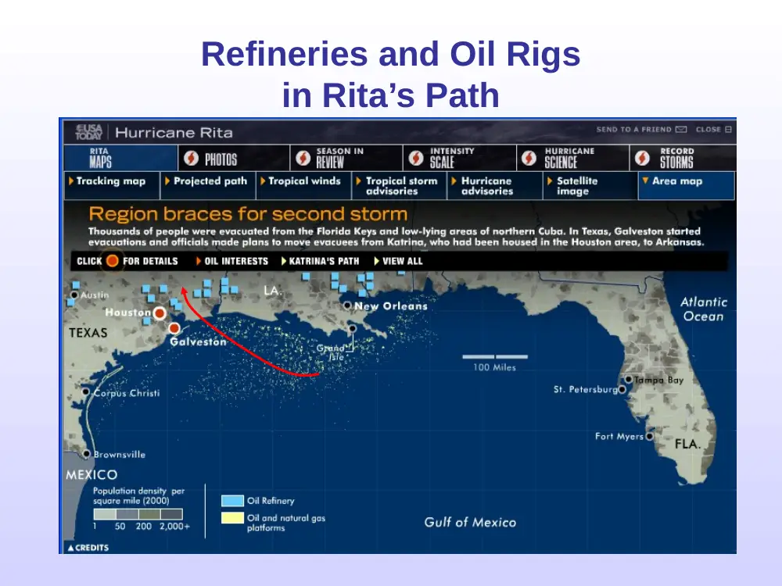Click the Record Storms hurricane icon
The image size is (782, 586).
pyautogui.click(x=642, y=159)
